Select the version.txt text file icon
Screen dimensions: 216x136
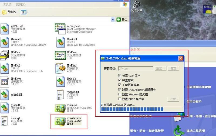pos(60,95)
